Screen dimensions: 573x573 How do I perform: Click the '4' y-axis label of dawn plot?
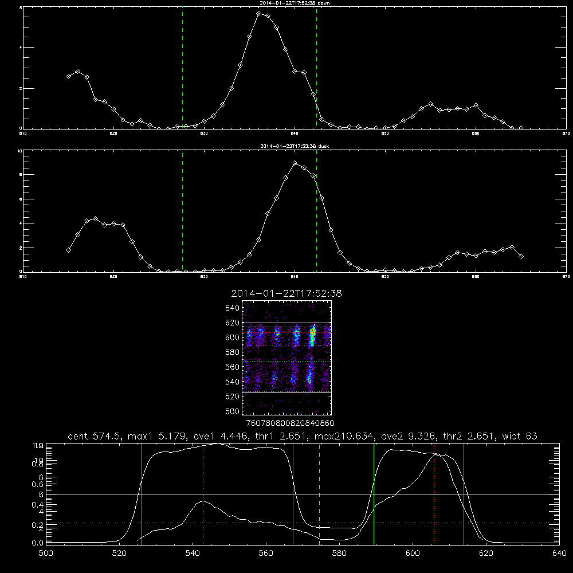(x=21, y=48)
